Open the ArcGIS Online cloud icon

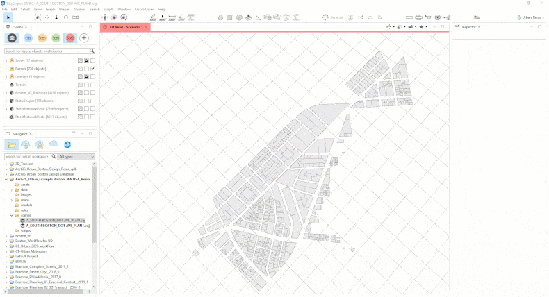pyautogui.click(x=54, y=144)
